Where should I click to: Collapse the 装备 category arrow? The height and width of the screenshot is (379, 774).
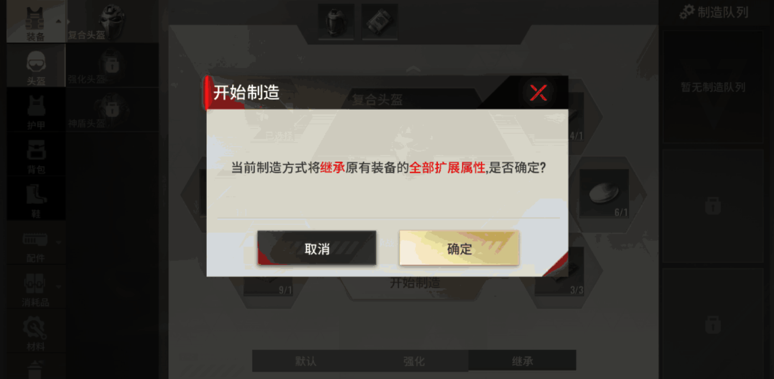pyautogui.click(x=58, y=21)
